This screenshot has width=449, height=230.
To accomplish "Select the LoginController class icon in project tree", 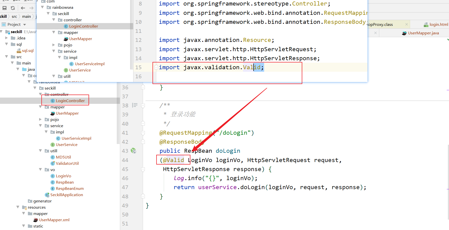I will click(x=52, y=101).
